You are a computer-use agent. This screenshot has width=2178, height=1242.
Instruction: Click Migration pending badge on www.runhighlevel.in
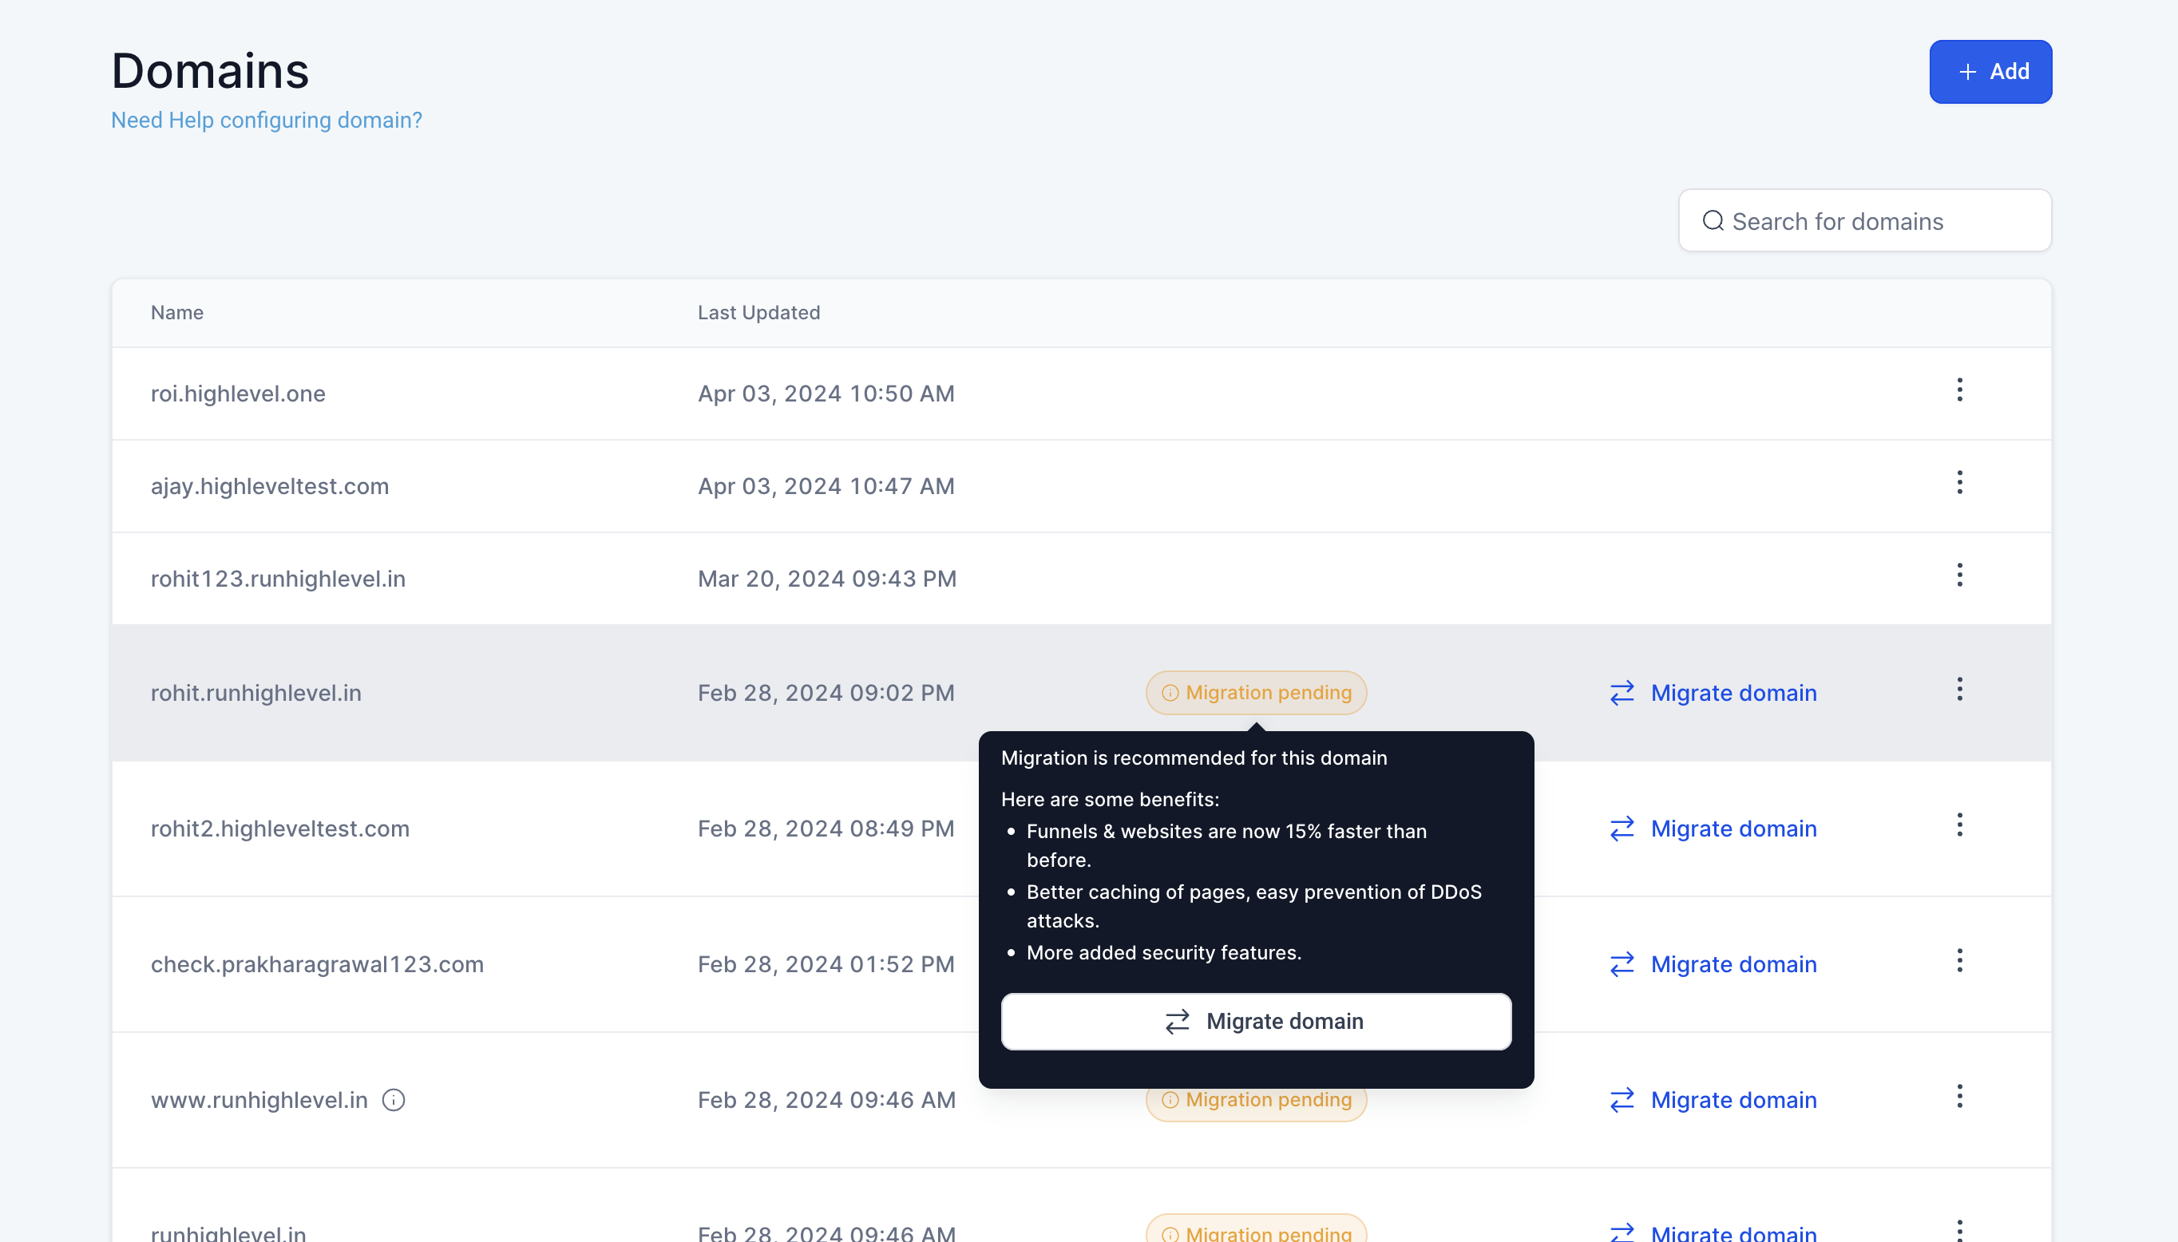pos(1256,1102)
